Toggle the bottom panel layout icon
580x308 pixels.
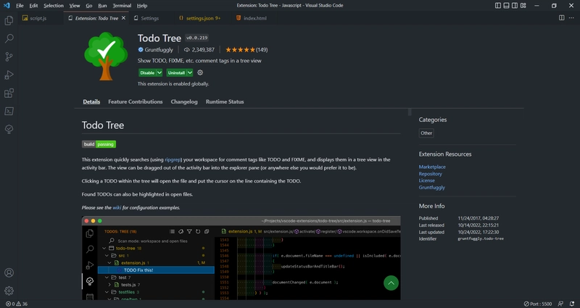tap(506, 6)
